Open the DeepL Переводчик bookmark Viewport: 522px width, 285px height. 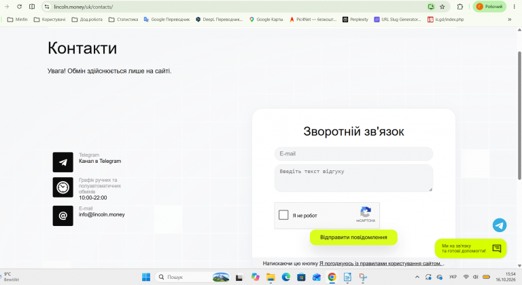(x=219, y=19)
